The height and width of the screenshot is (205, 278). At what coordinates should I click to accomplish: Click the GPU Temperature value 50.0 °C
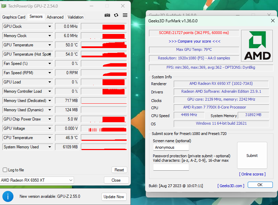coord(67,45)
